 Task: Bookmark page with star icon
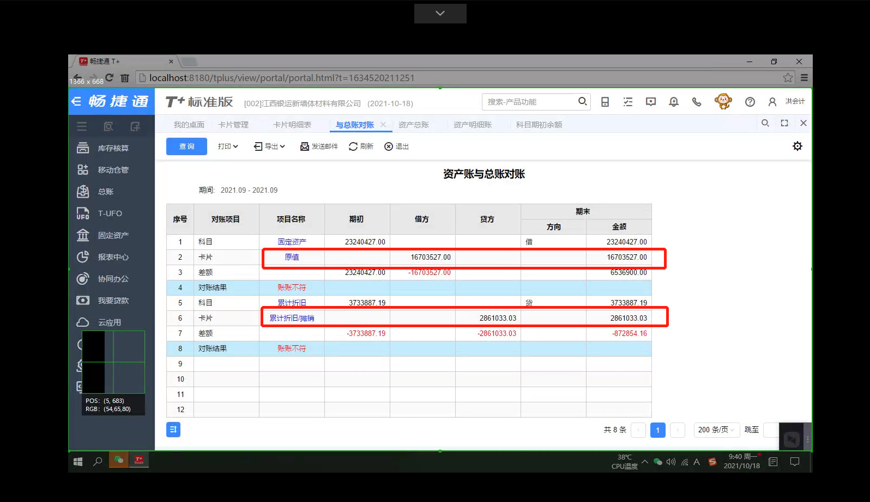[788, 78]
